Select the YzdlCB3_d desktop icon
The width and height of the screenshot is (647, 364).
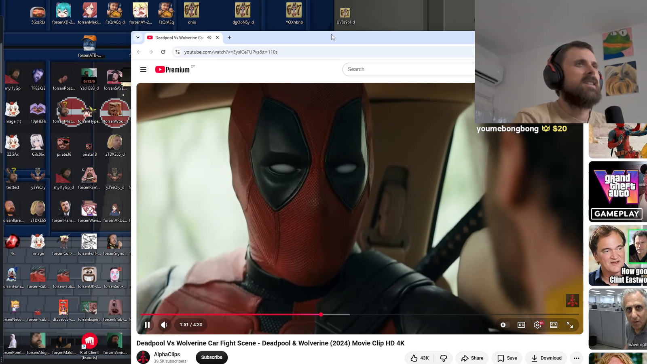(x=89, y=80)
